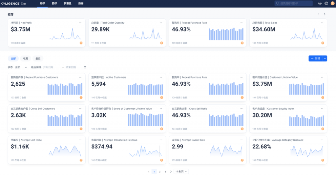Go to page 2 in pagination
The height and width of the screenshot is (176, 336).
(160, 171)
